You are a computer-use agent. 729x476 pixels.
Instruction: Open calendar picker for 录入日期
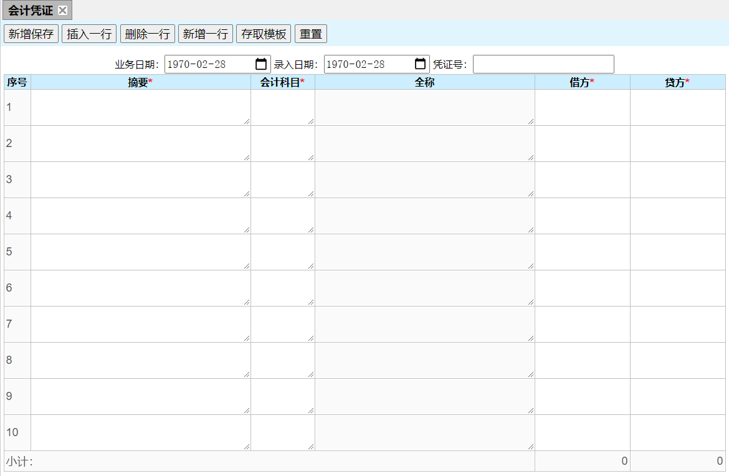tap(421, 64)
